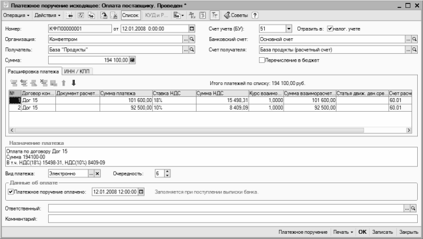The width and height of the screenshot is (423, 239).
Task: Click the Тт toolbar icon
Action: [215, 16]
